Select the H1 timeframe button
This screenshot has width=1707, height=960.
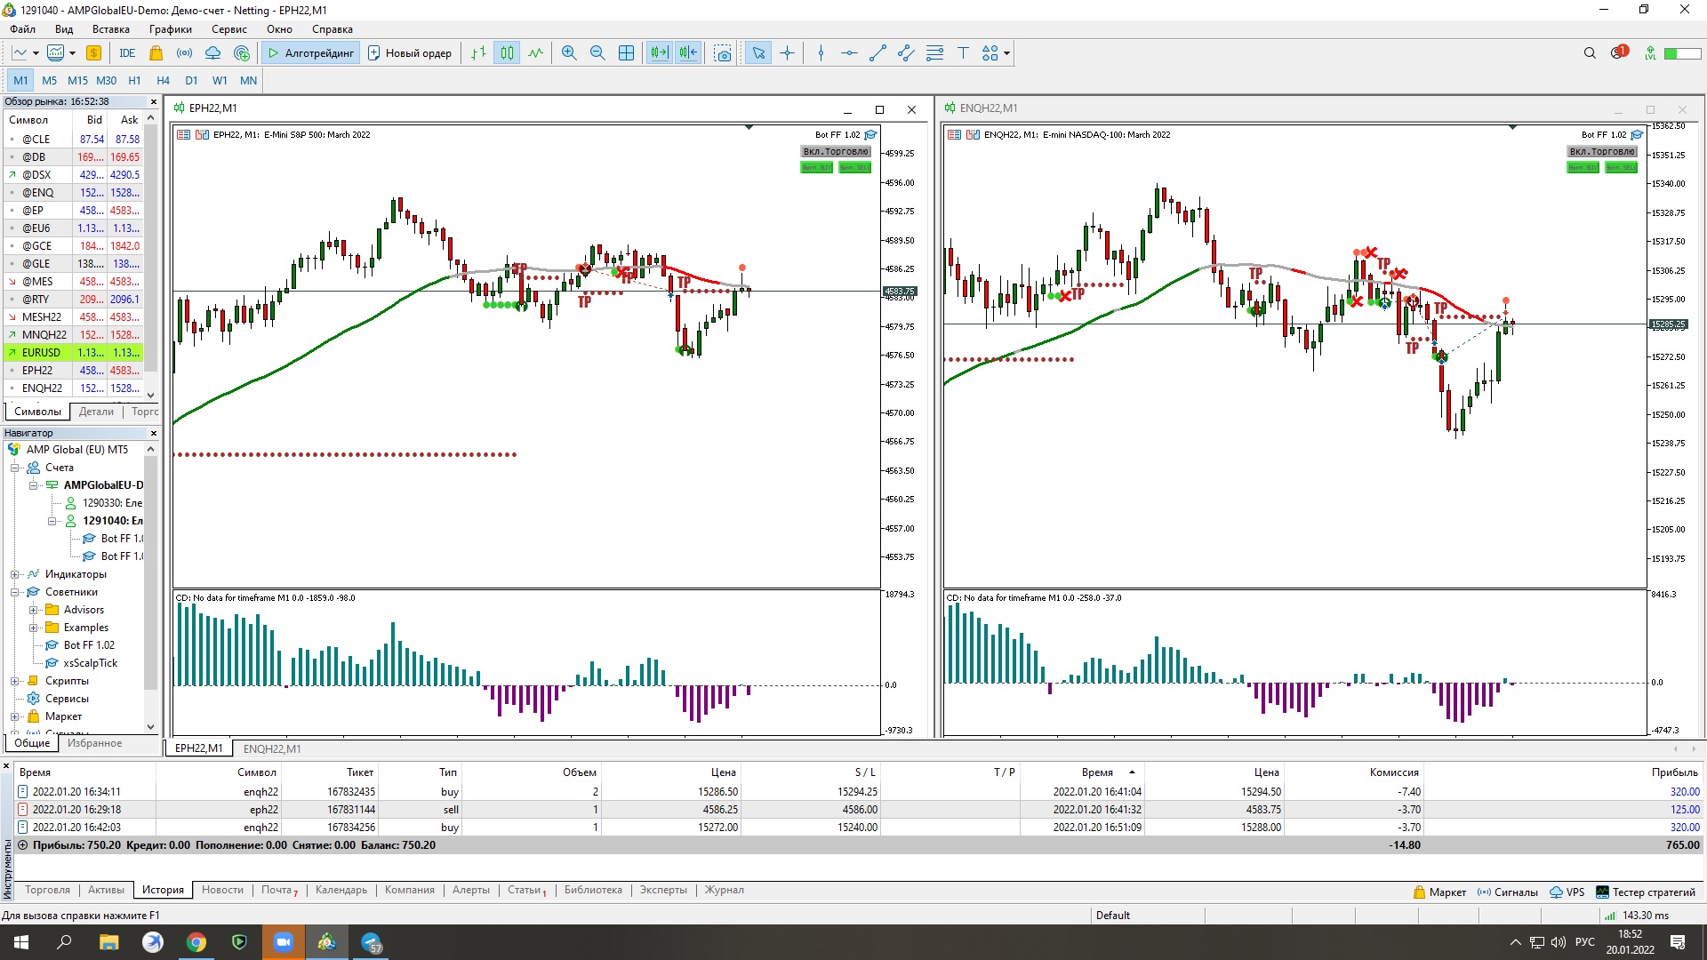134,80
